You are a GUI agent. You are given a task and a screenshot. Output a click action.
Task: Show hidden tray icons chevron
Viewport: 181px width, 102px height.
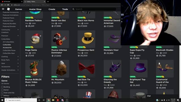point(160,100)
